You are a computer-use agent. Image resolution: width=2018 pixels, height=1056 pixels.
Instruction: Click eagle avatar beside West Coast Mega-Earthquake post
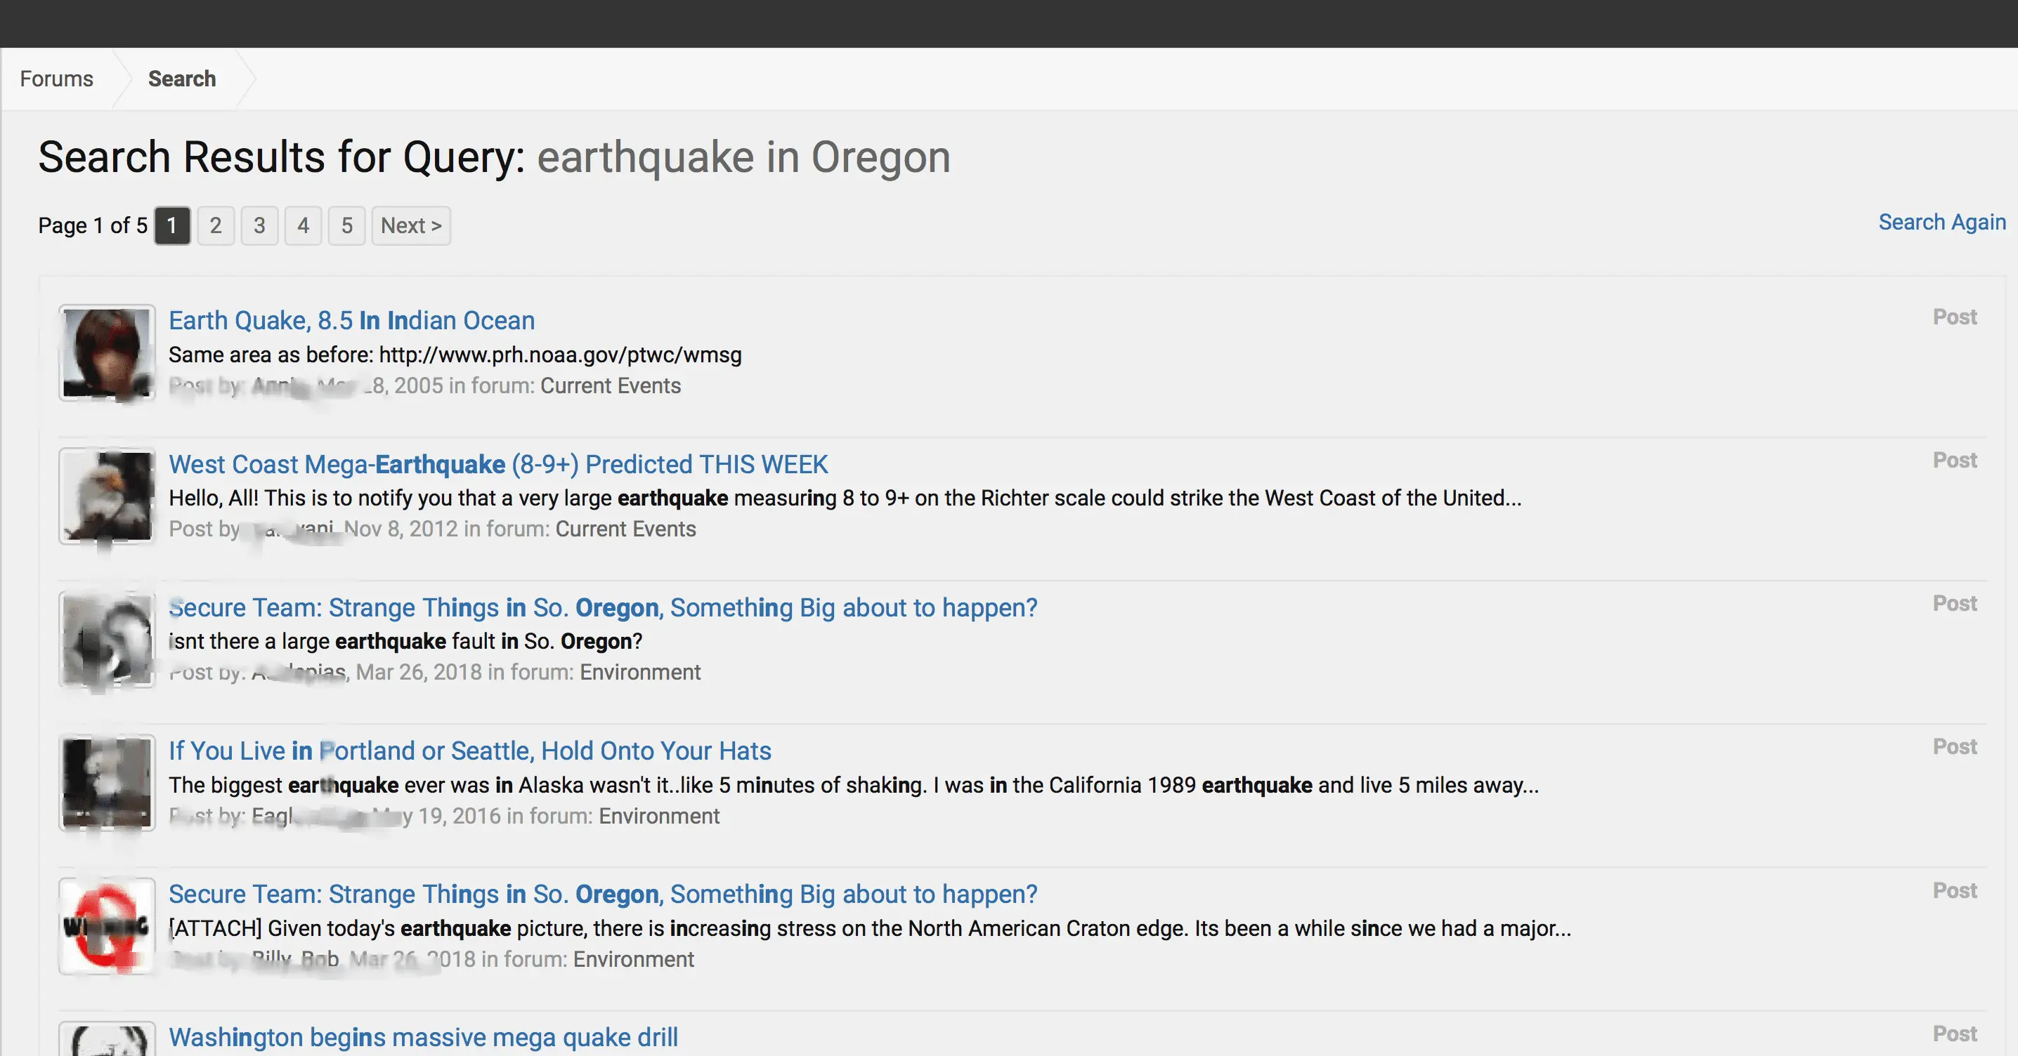tap(107, 496)
